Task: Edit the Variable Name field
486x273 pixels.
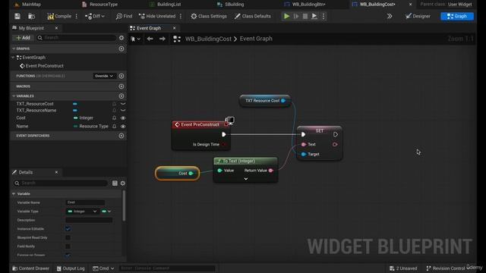Action: click(85, 202)
